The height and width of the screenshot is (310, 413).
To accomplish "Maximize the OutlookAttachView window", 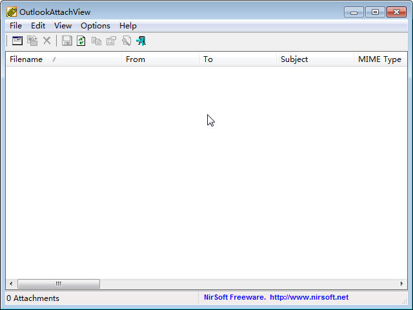I will point(375,12).
